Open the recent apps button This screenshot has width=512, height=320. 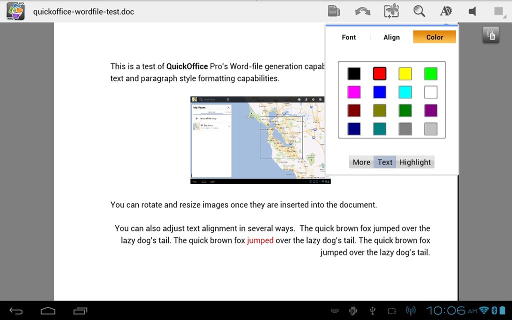point(80,311)
